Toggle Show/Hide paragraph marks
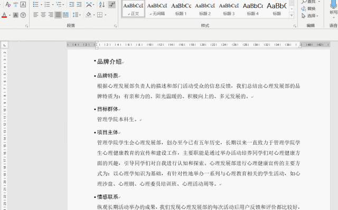This screenshot has width=338, height=210. (x=112, y=5)
